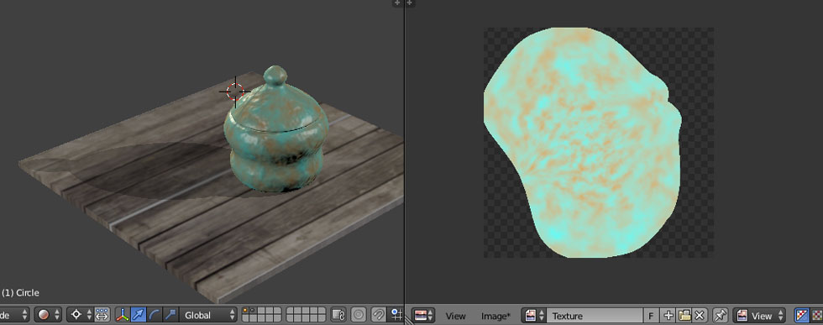The height and width of the screenshot is (325, 823).
Task: Toggle snap magnet button
Action: [x=379, y=315]
